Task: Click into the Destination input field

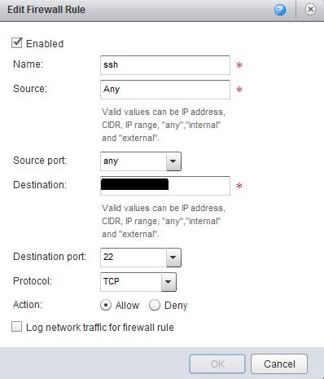Action: [x=165, y=186]
